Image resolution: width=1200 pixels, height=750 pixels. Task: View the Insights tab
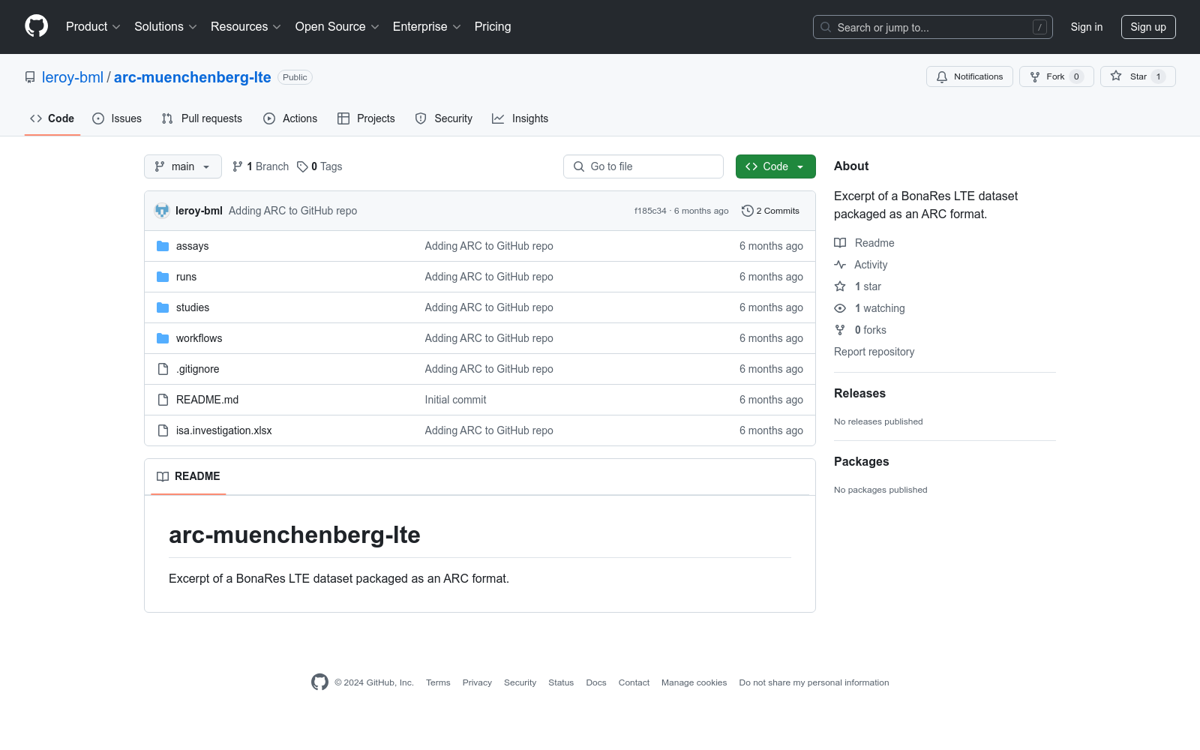point(520,118)
